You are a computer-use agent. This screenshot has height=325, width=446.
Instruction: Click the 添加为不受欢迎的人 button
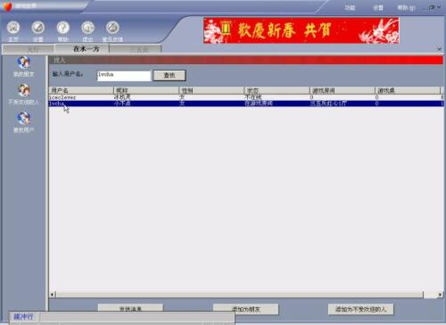pos(360,309)
